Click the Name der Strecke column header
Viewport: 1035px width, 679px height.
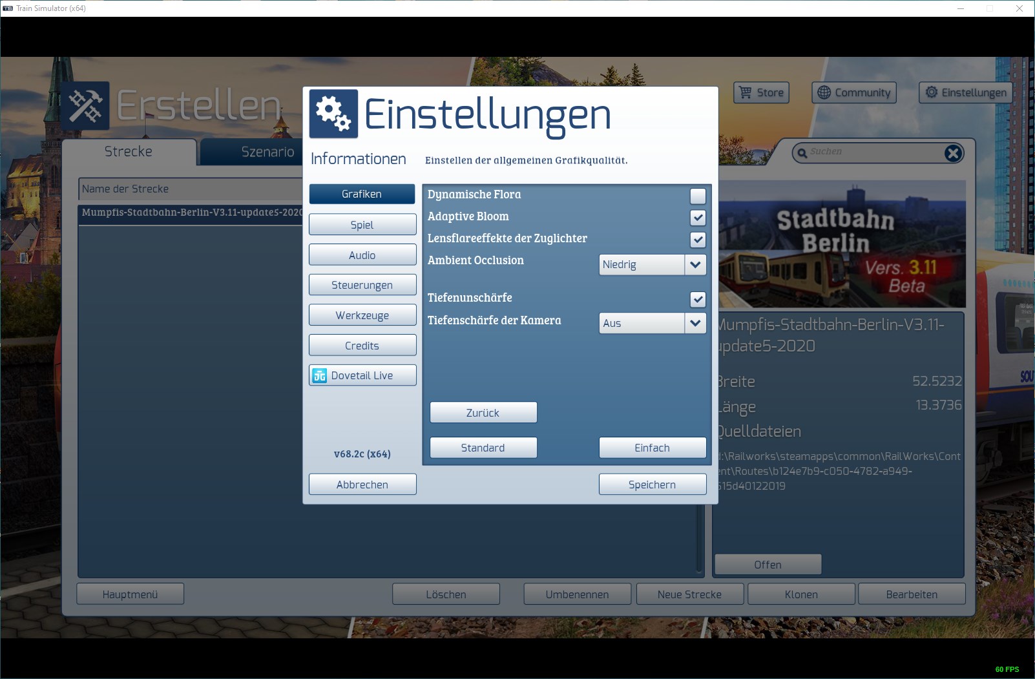tap(191, 189)
